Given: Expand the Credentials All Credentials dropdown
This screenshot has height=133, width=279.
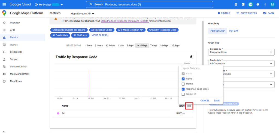Looking at the screenshot, I should click(x=241, y=64).
